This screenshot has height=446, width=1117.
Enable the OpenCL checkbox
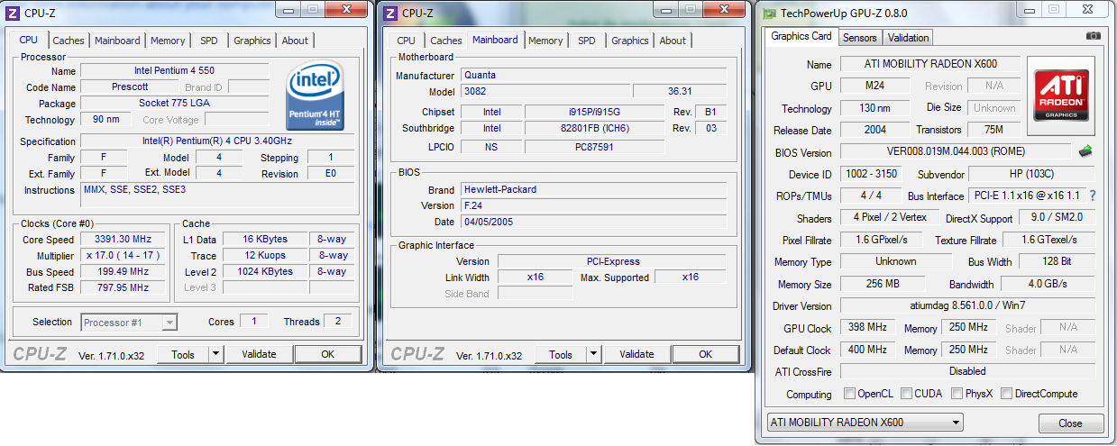click(849, 394)
